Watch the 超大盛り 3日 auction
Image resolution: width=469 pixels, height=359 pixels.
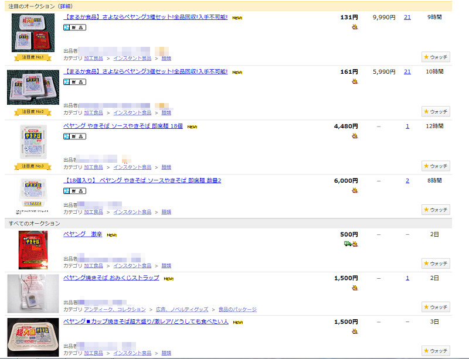click(436, 351)
